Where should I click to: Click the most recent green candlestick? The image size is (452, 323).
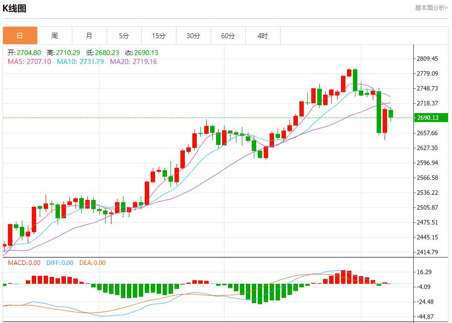coord(391,114)
